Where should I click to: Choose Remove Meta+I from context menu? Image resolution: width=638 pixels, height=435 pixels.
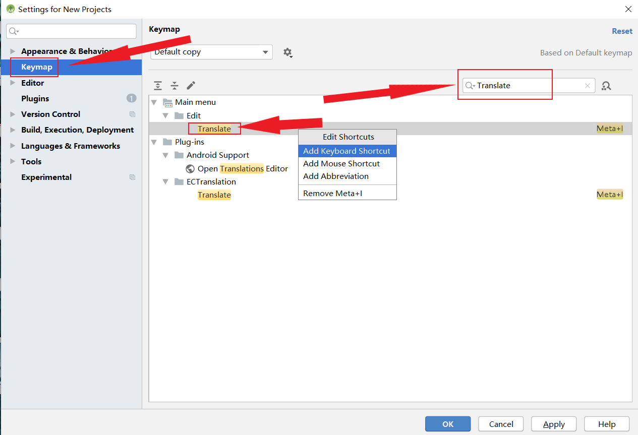[x=347, y=194]
